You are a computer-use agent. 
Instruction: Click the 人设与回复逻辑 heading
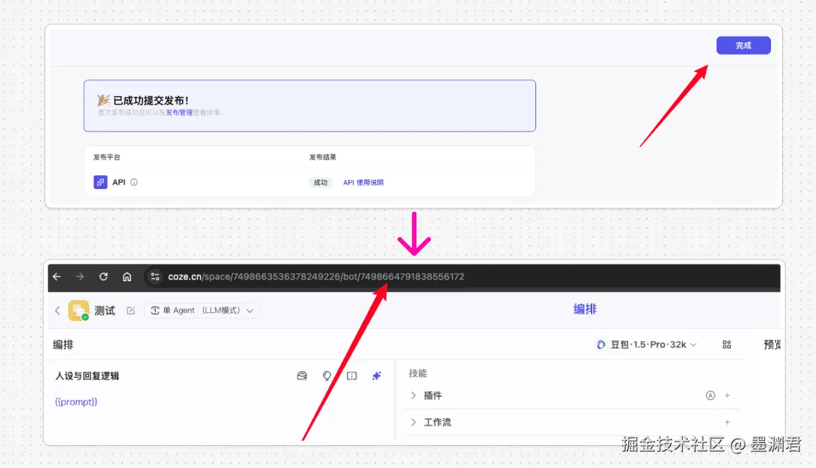(87, 376)
